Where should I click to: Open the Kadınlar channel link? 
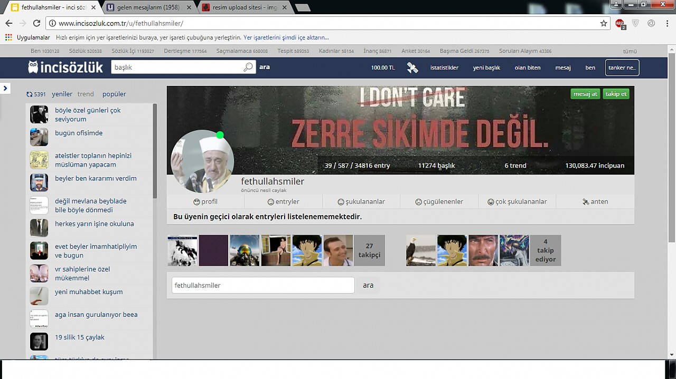point(336,51)
